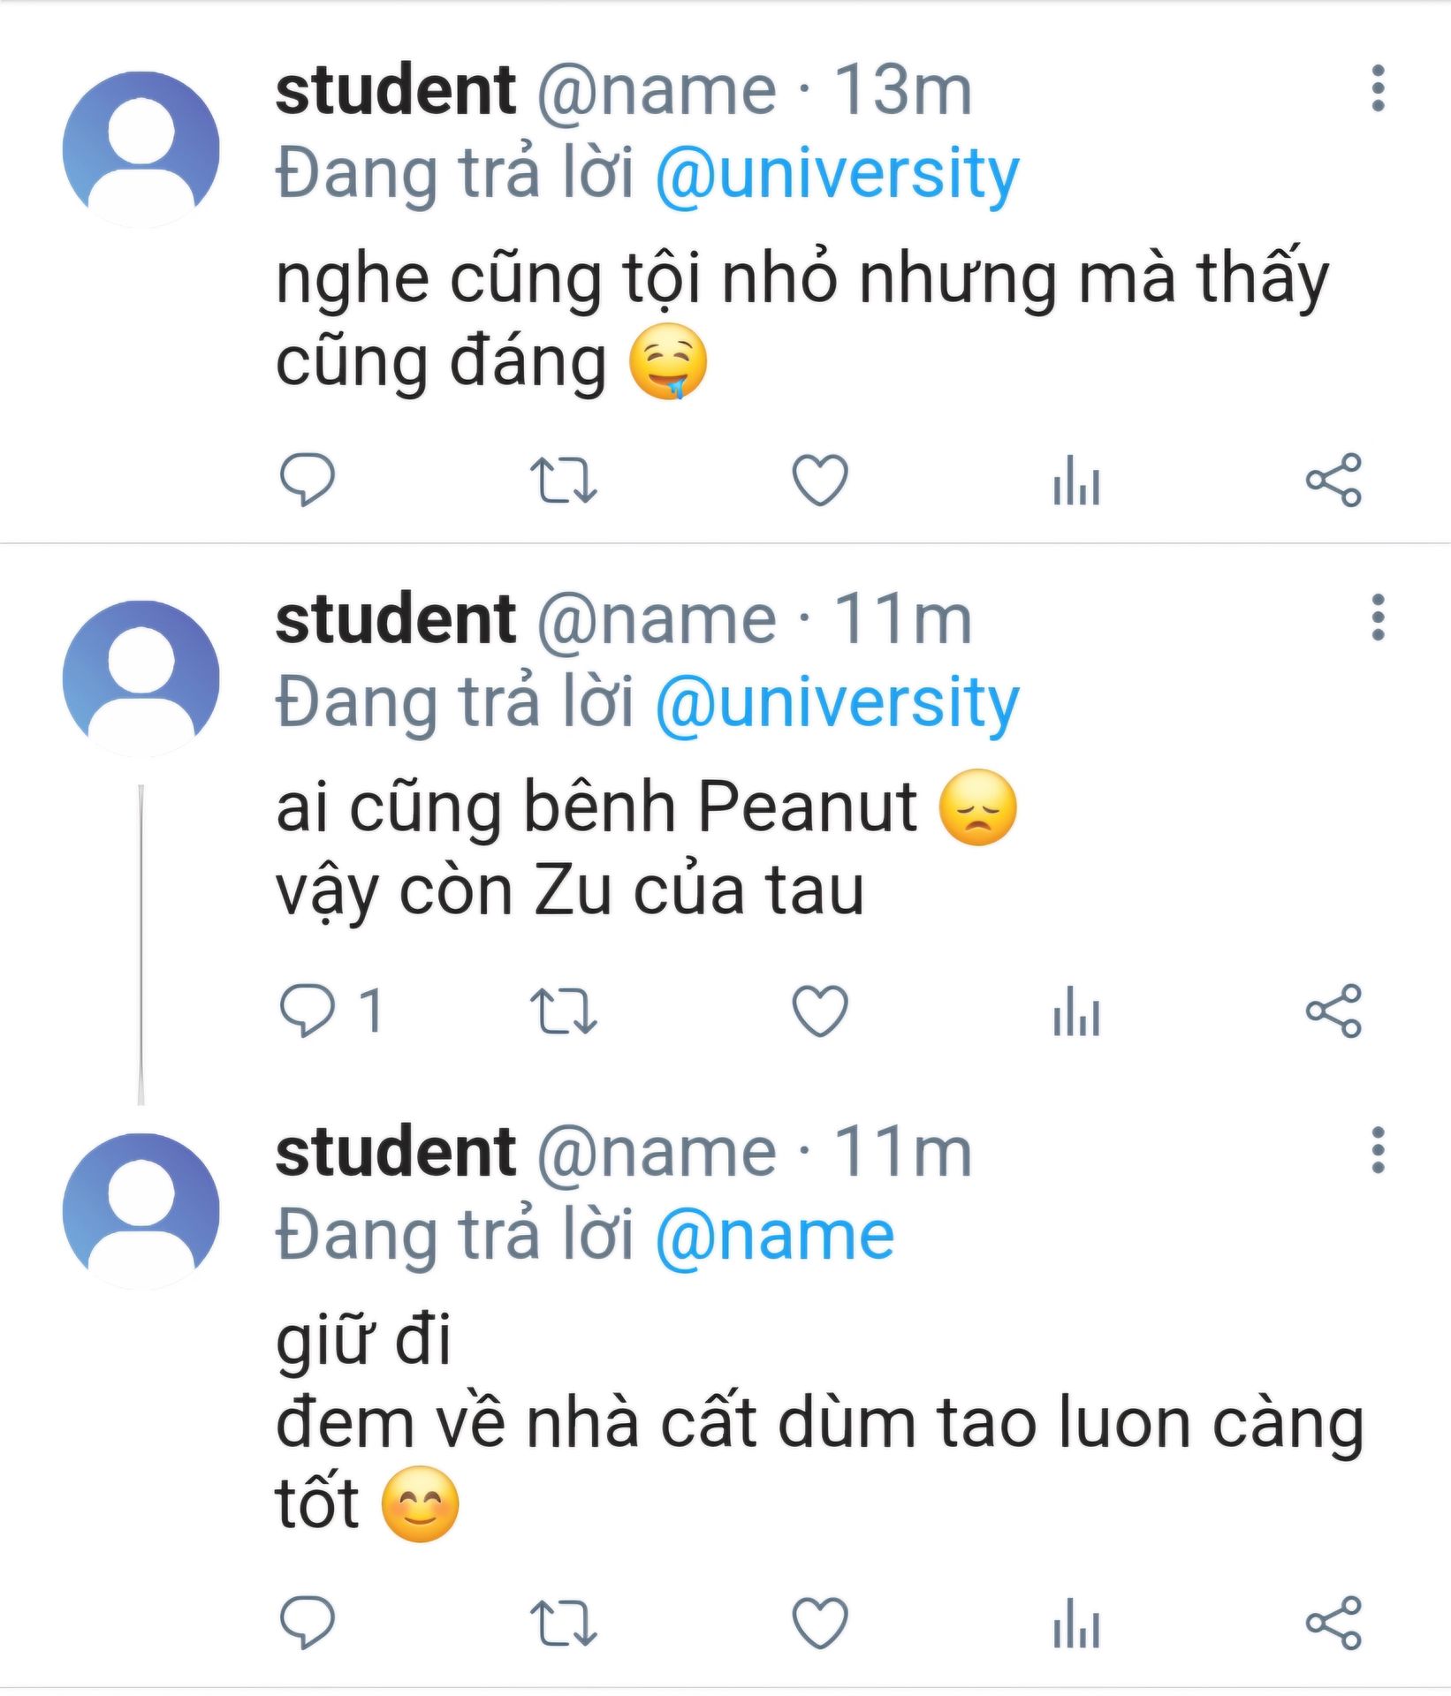Open more options on last tweet
This screenshot has width=1451, height=1696.
tap(1378, 1149)
